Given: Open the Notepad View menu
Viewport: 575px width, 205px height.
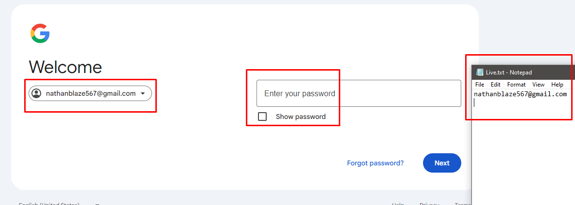Looking at the screenshot, I should tap(538, 85).
